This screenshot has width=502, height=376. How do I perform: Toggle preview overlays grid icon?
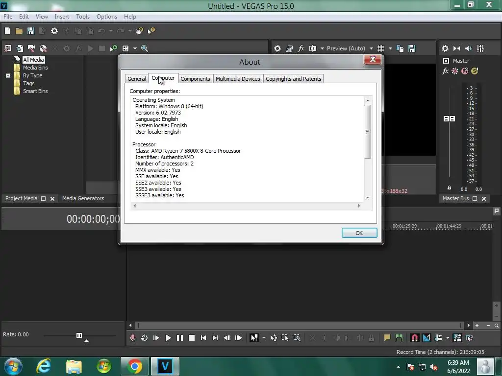pos(380,48)
